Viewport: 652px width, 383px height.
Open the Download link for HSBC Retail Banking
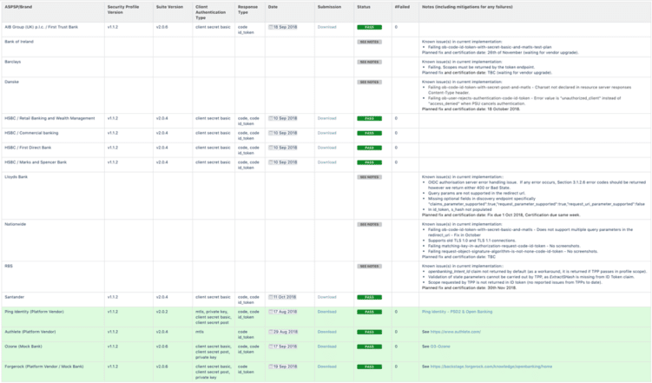coord(326,118)
